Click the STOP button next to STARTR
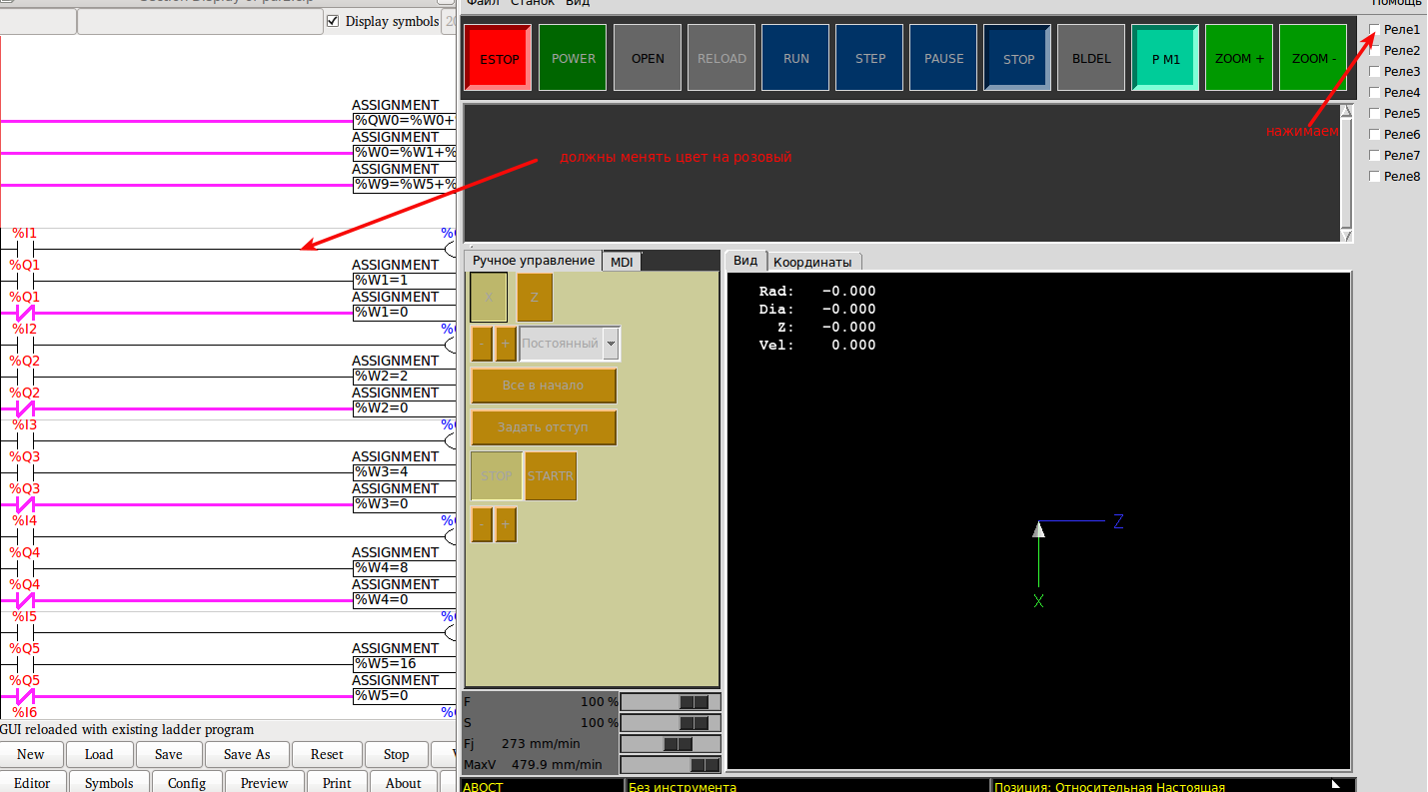1428x792 pixels. pos(497,476)
